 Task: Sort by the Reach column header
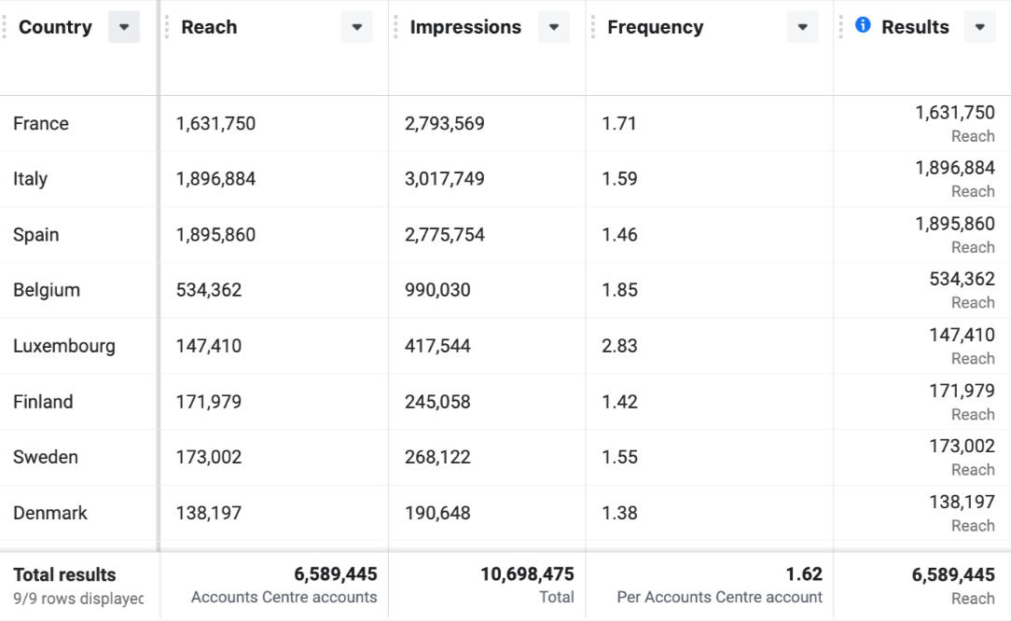click(209, 27)
